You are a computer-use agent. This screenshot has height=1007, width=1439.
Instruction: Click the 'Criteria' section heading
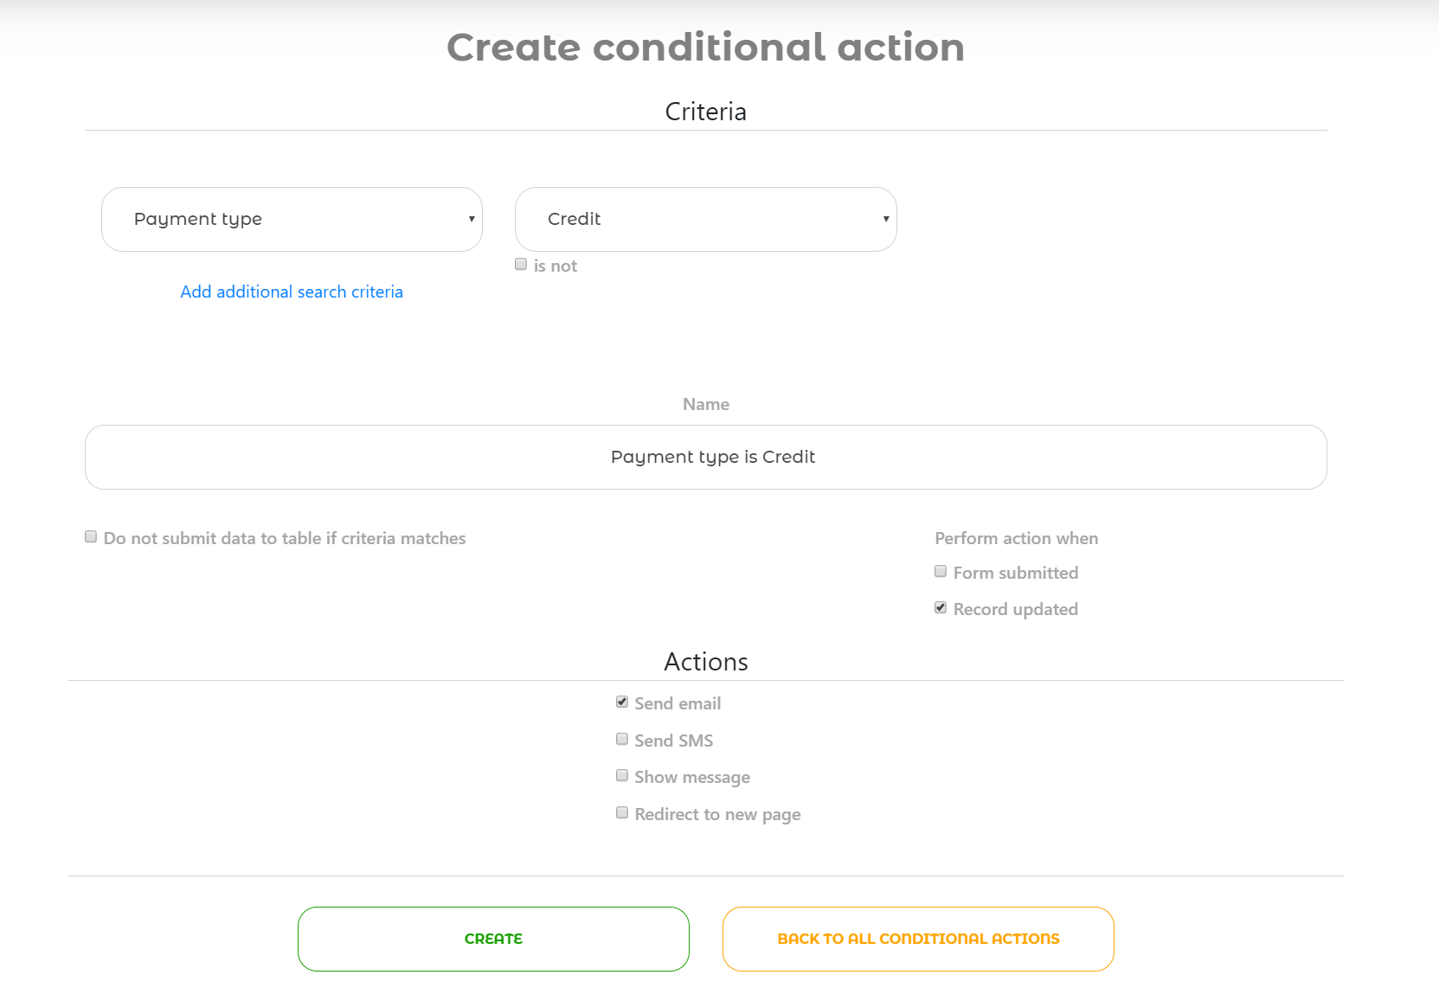pyautogui.click(x=705, y=112)
